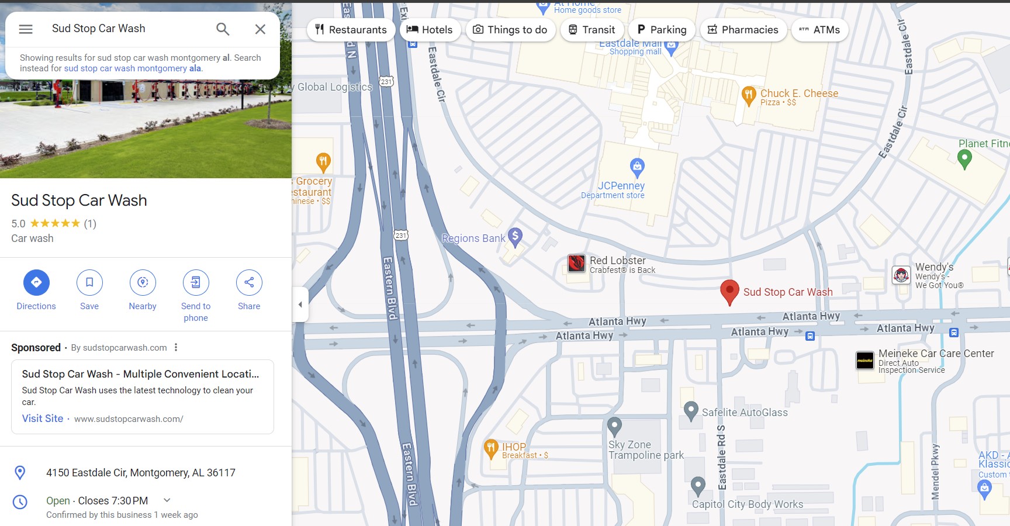
Task: Save the place with the bookmark icon
Action: [x=89, y=282]
